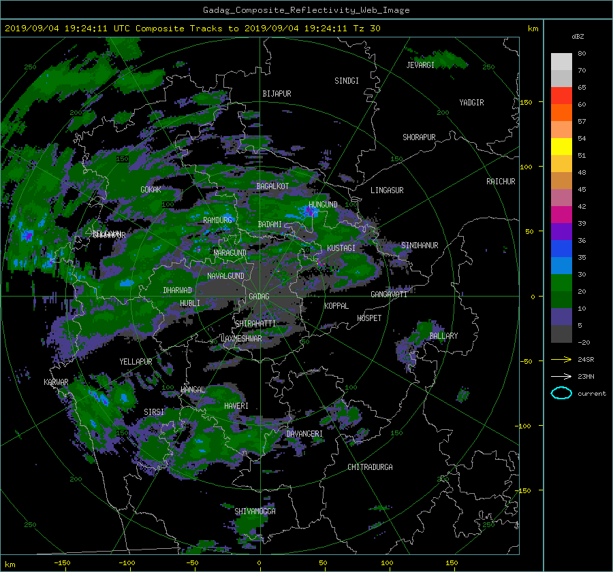Image resolution: width=613 pixels, height=572 pixels.
Task: Click the 51 dBZ yellow swatch
Action: 561,147
